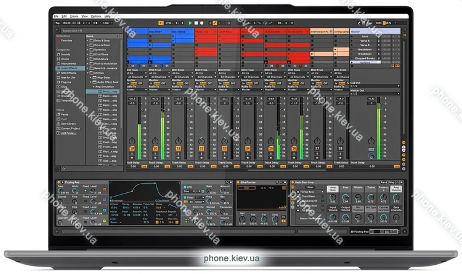Click Add Folder link in Places
Viewport: 462px width, 274px height.
68,132
